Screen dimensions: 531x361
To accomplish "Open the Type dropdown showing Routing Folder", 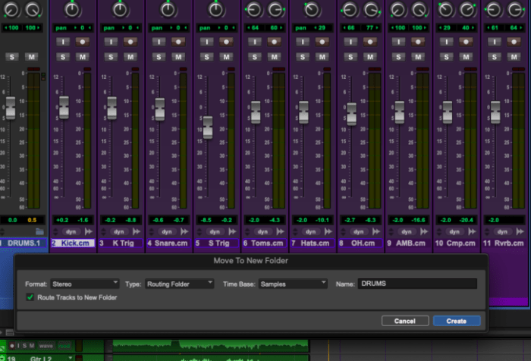I will click(180, 284).
